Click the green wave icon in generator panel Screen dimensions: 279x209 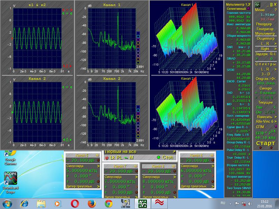coord(126,158)
